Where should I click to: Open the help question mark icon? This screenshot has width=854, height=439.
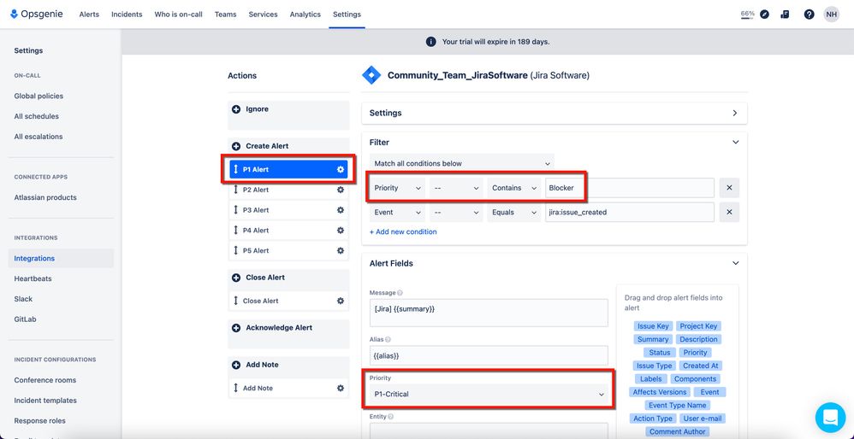point(809,15)
